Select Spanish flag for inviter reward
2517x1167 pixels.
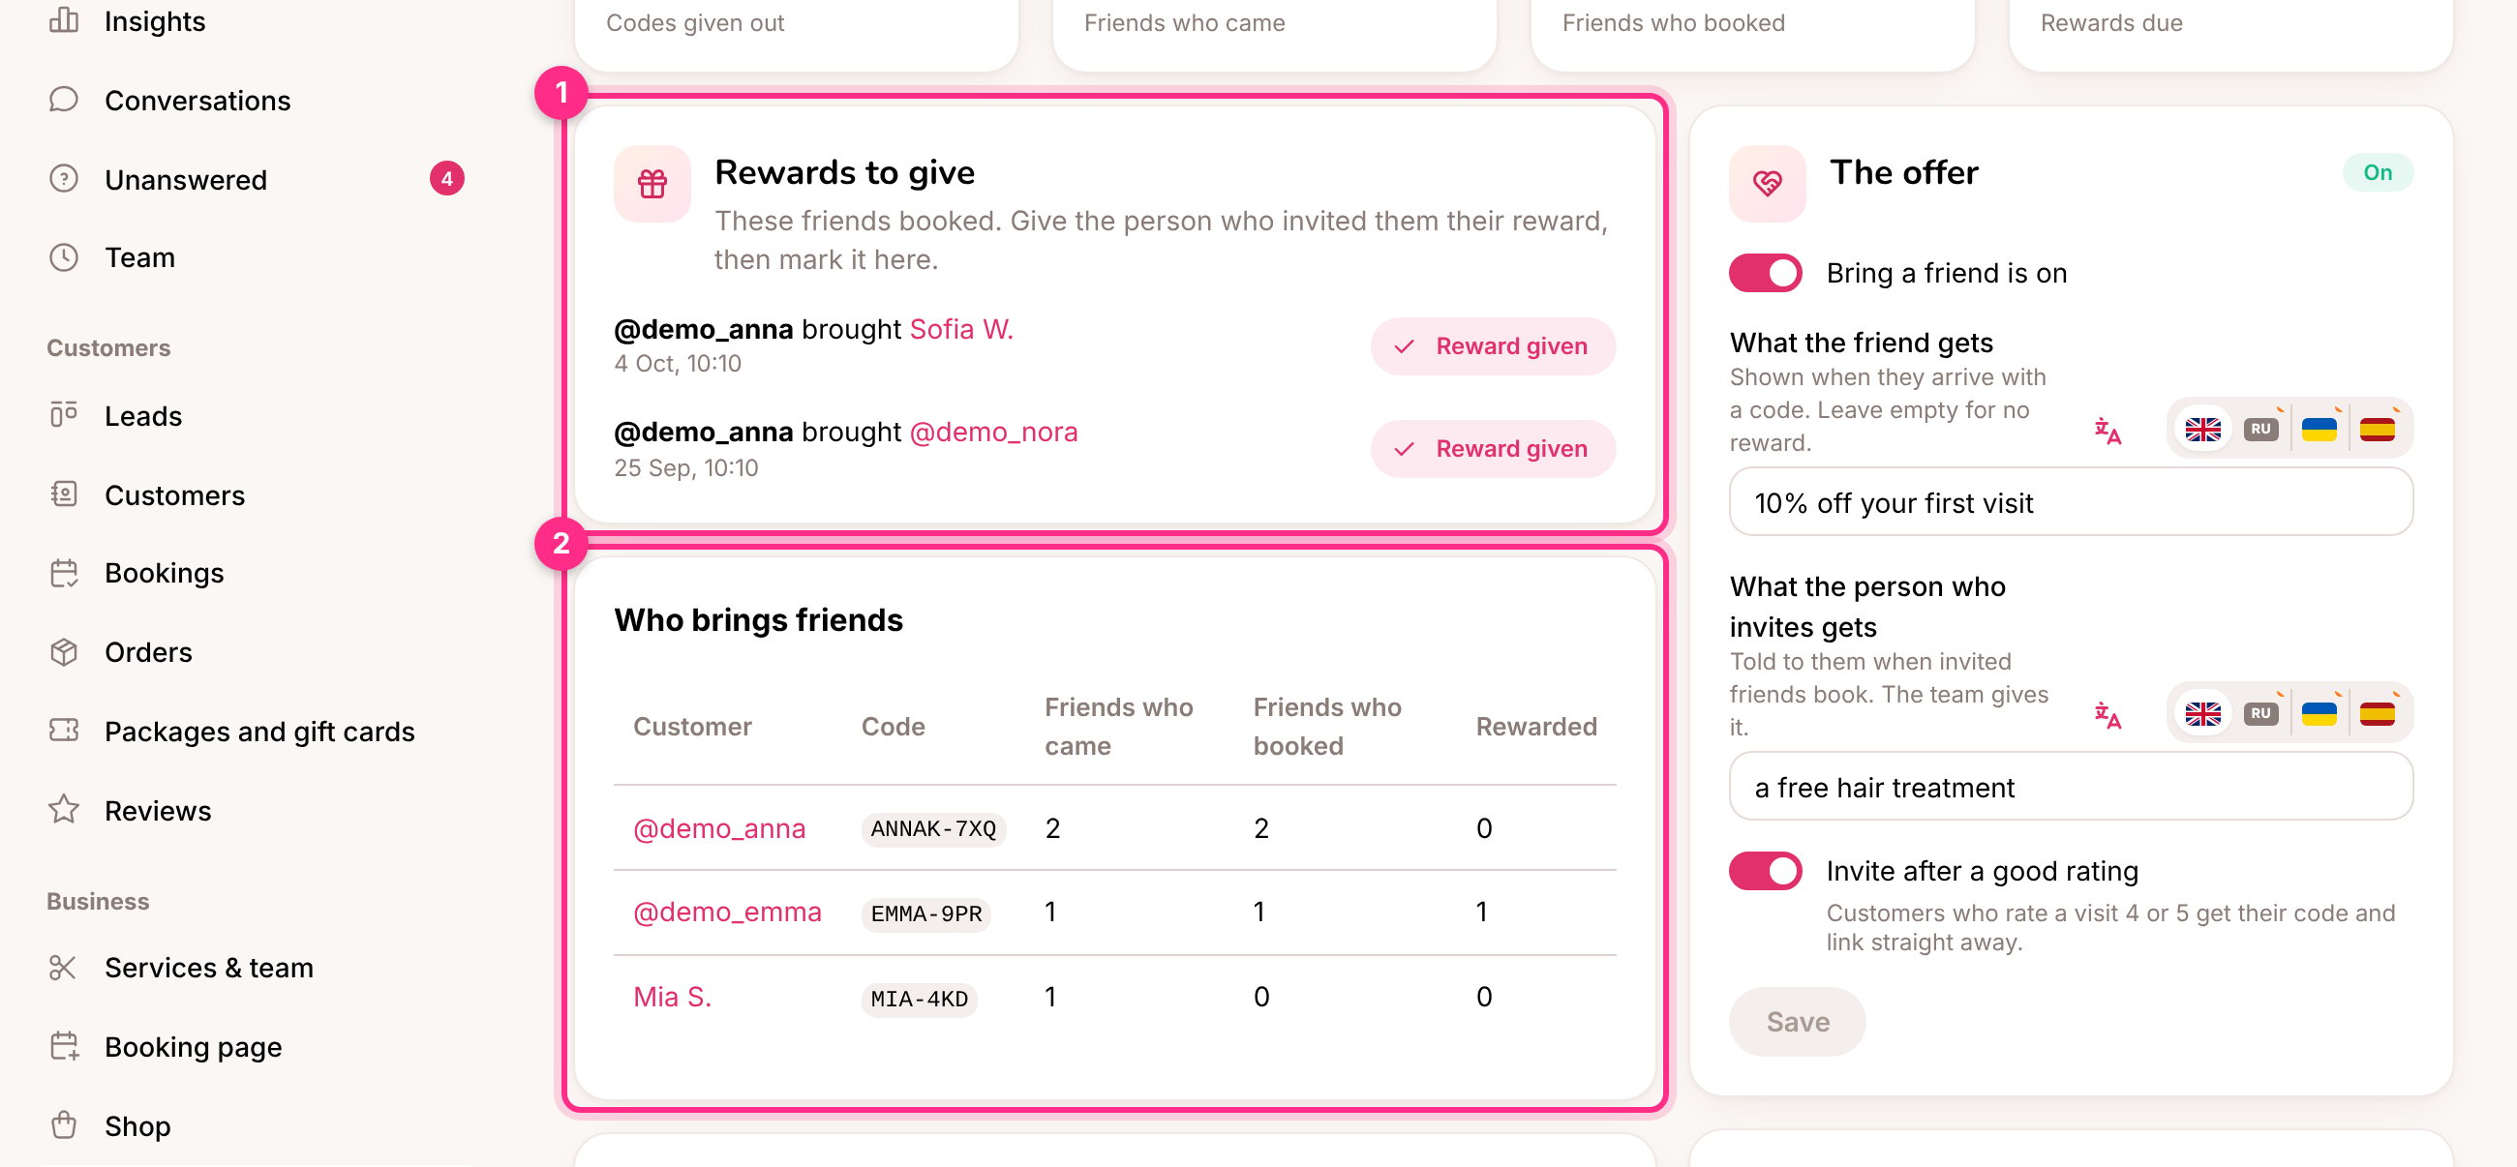pyautogui.click(x=2377, y=714)
